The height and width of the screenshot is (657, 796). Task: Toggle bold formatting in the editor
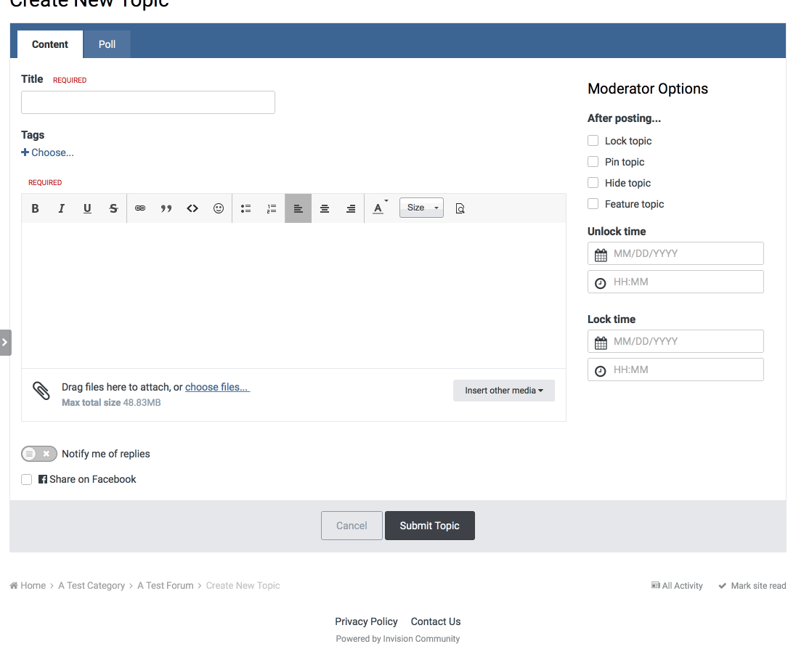(x=35, y=208)
